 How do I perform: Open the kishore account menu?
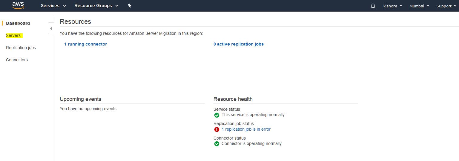(392, 6)
